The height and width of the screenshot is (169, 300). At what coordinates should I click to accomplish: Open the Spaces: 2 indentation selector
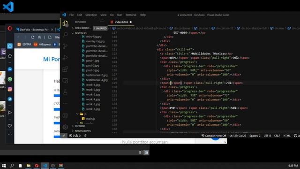255,136
